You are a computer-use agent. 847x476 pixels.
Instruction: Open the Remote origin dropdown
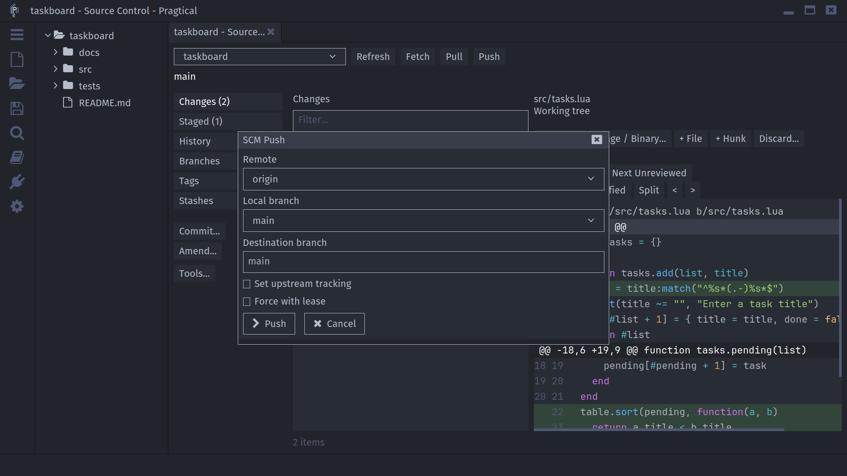pyautogui.click(x=423, y=179)
